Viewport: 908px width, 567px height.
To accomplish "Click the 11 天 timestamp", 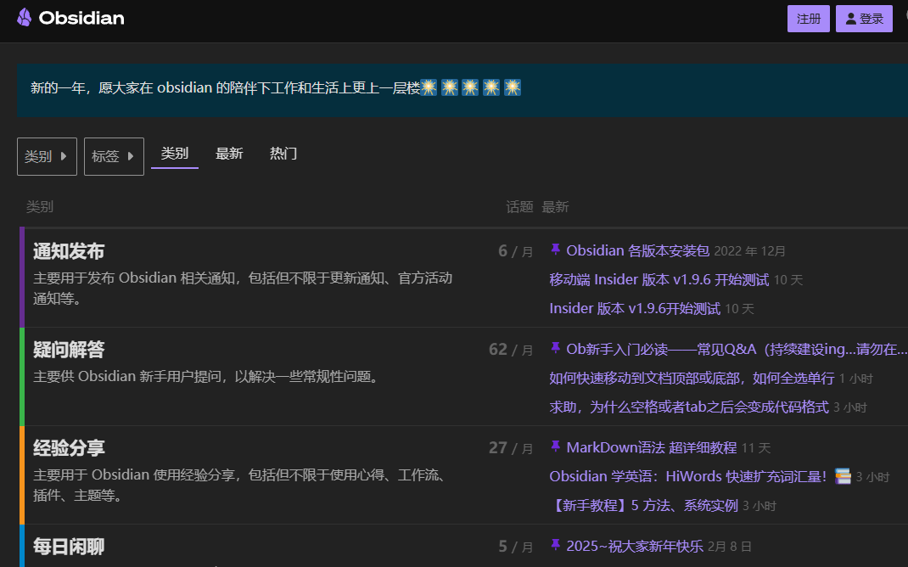I will [756, 448].
